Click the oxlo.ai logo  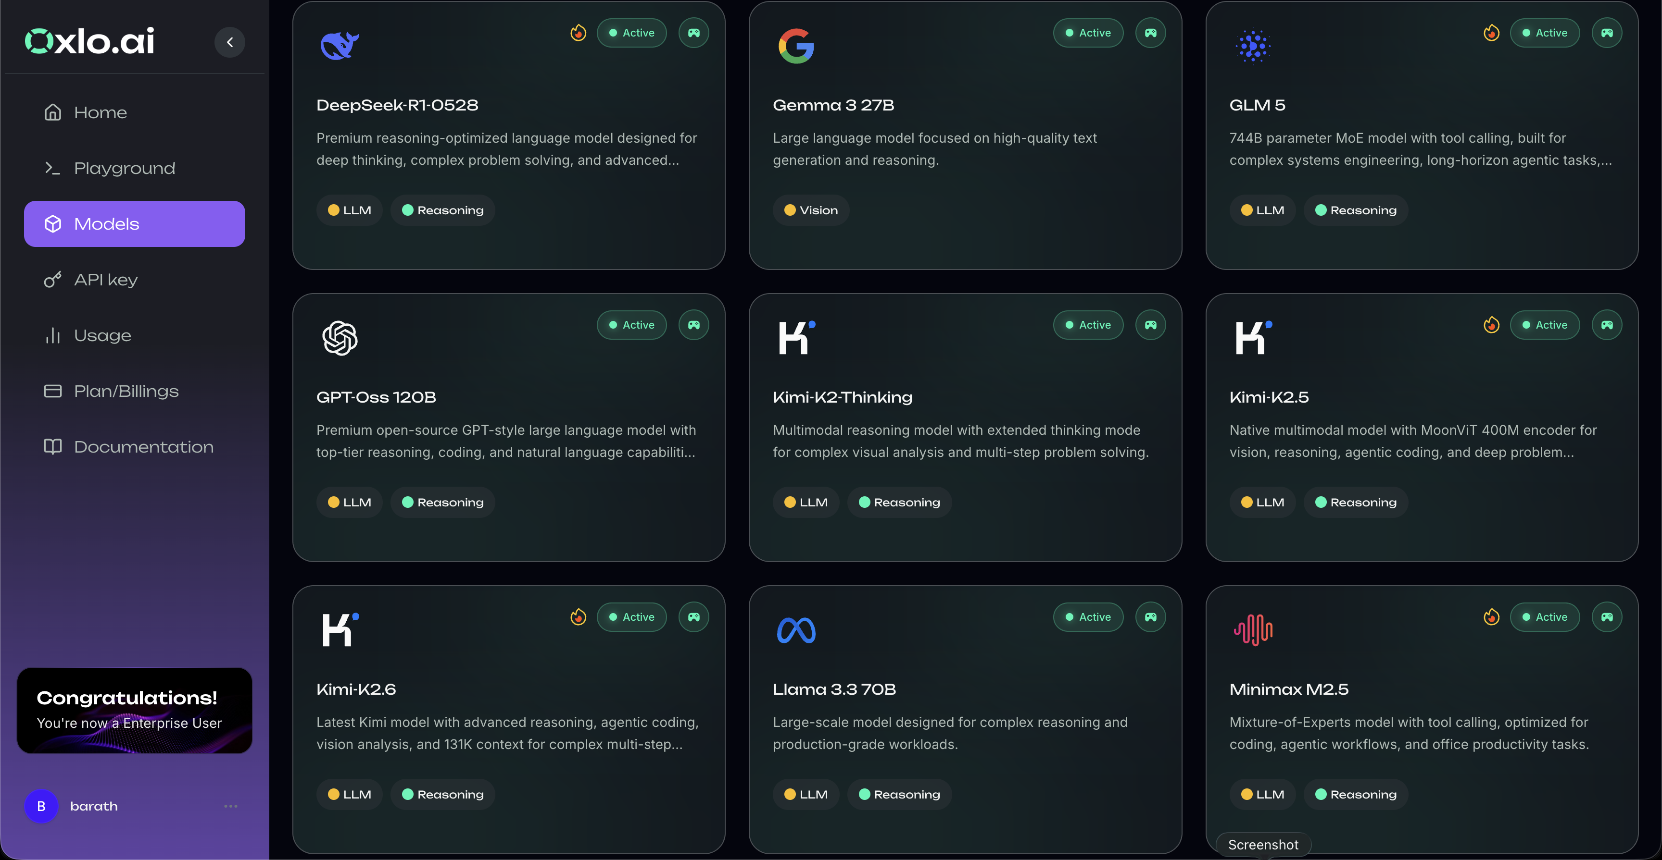point(89,41)
